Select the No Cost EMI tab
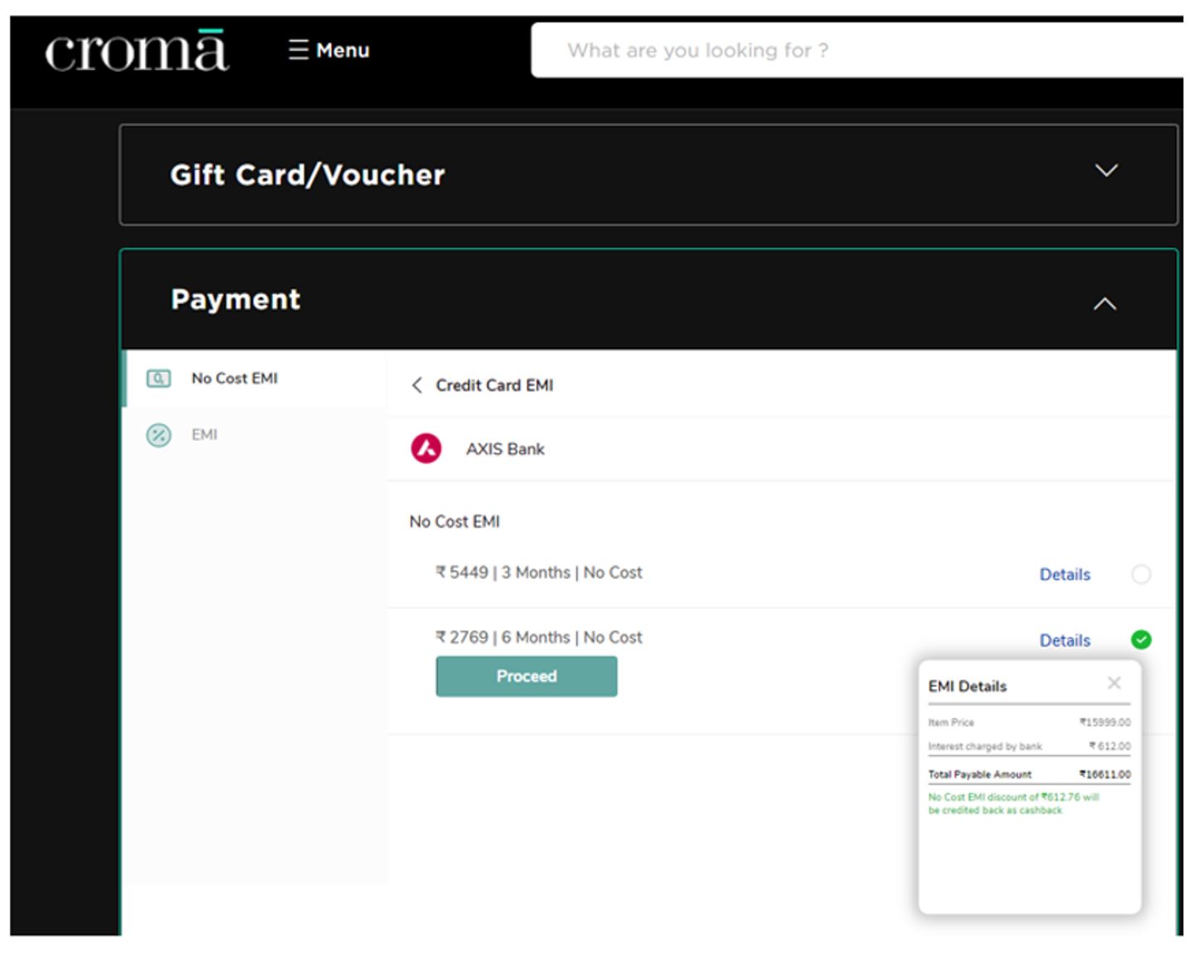This screenshot has width=1194, height=953. pyautogui.click(x=256, y=379)
